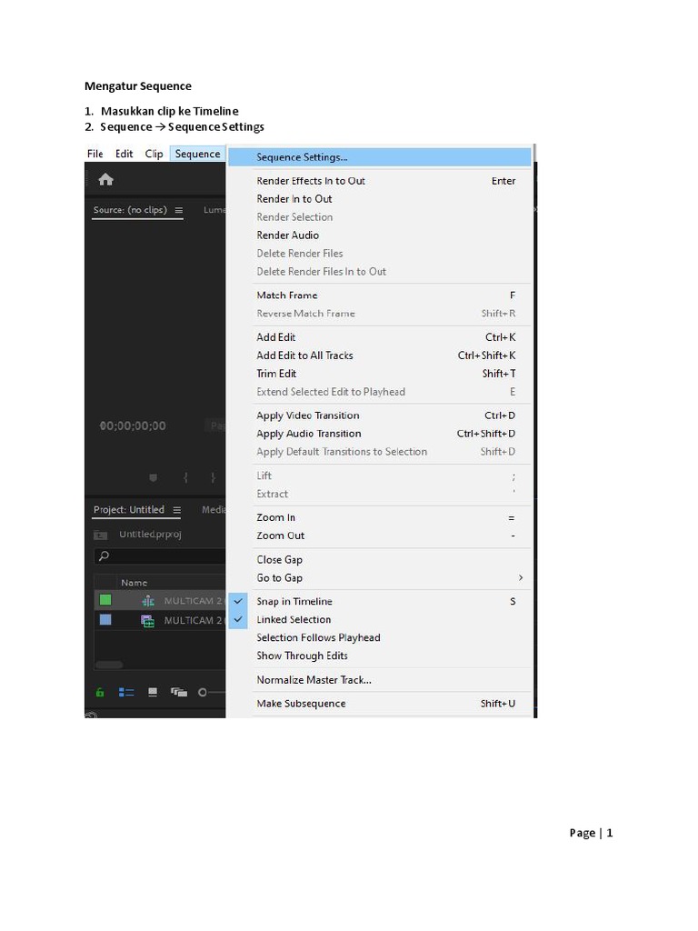
Task: Click the project panel horizontal scrollbar
Action: pos(109,665)
